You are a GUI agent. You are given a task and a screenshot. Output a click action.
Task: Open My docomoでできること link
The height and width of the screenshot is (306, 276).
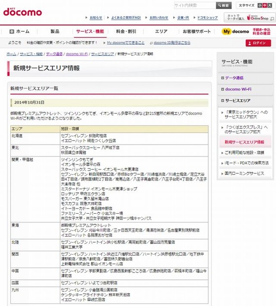coord(126,43)
